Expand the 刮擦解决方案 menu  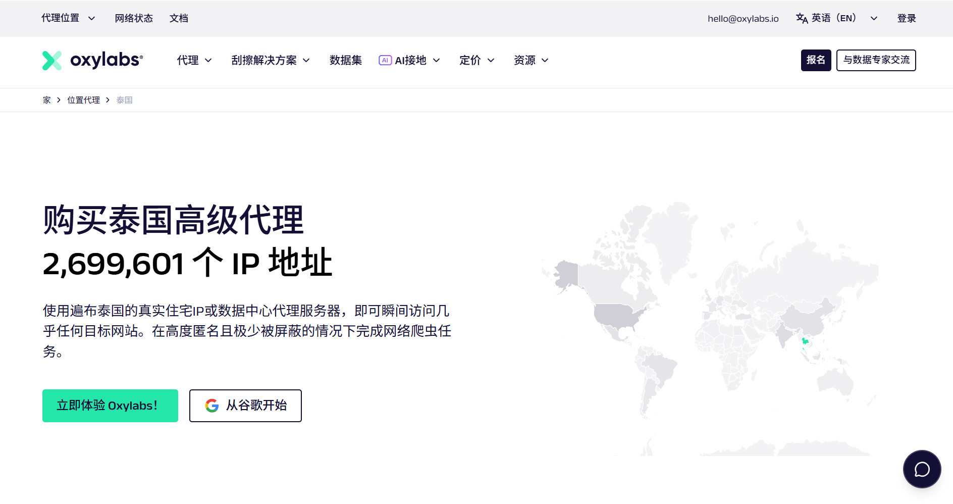tap(271, 60)
